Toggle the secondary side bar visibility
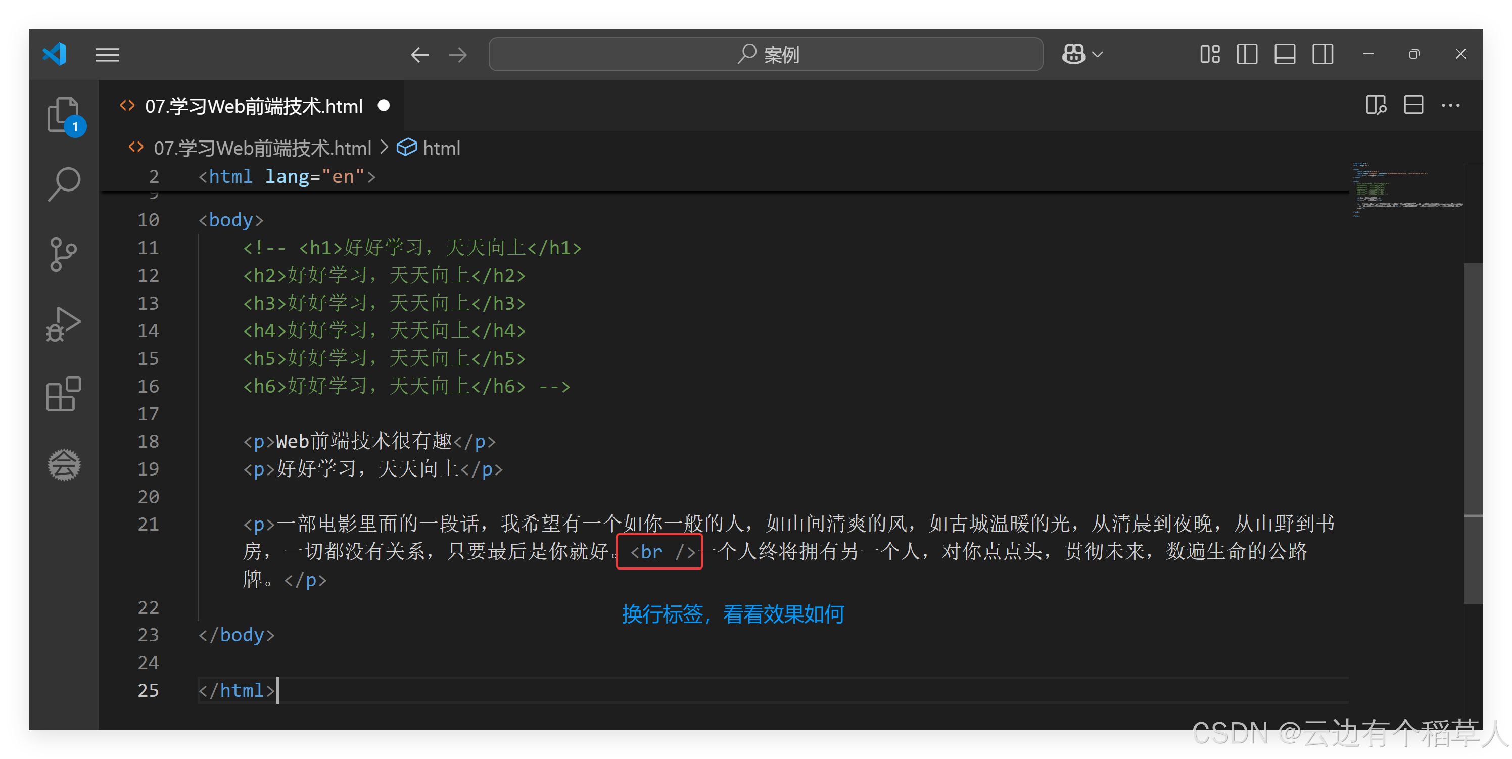Viewport: 1512px width, 759px height. 1323,54
